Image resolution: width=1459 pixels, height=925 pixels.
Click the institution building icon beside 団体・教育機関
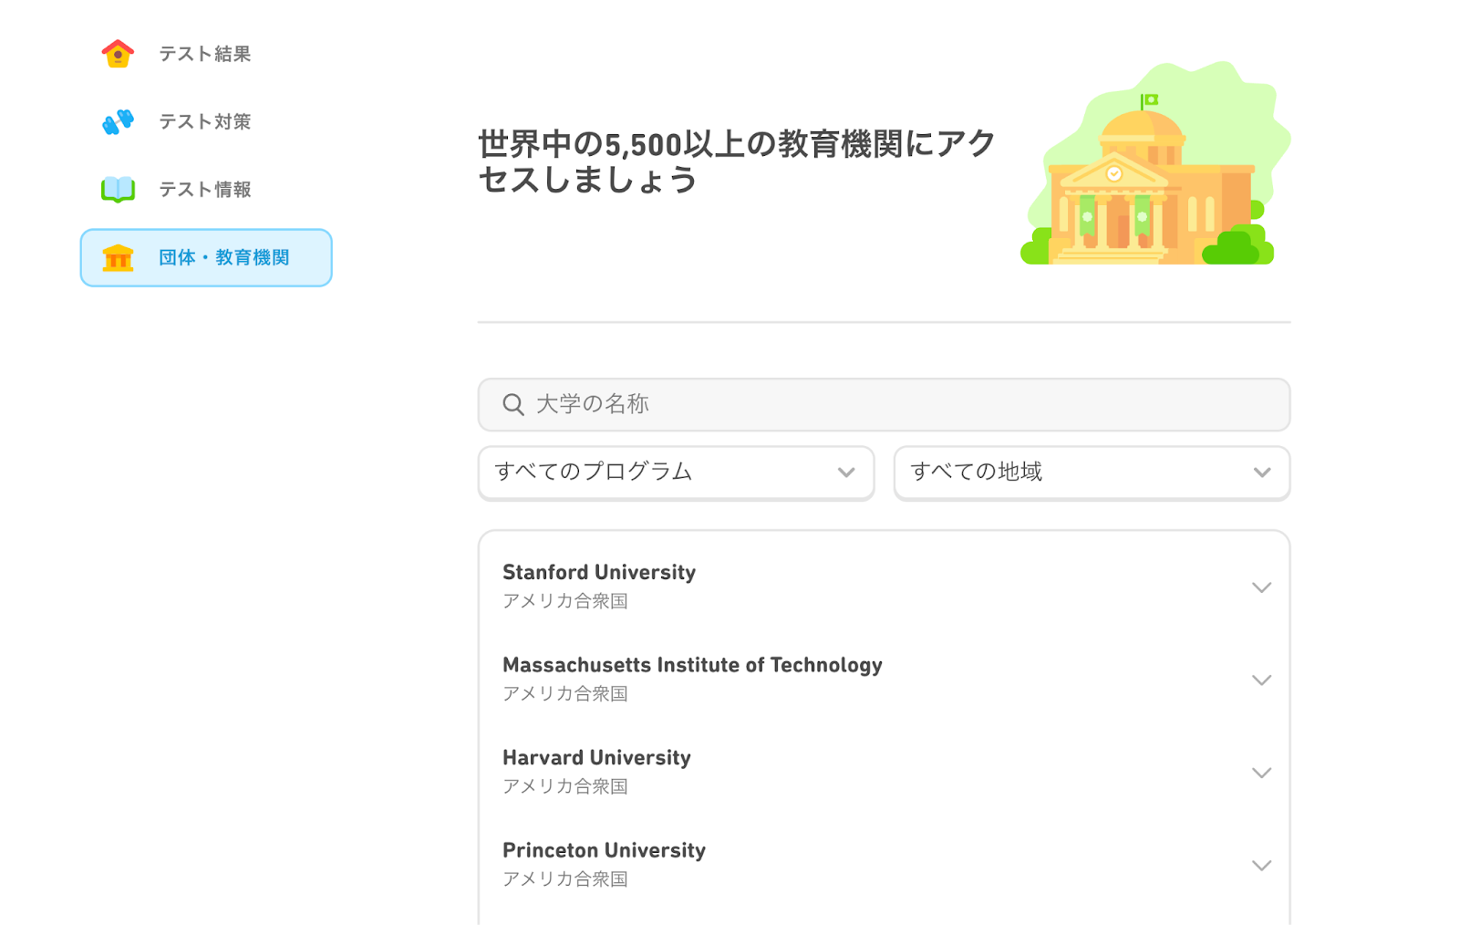click(118, 258)
